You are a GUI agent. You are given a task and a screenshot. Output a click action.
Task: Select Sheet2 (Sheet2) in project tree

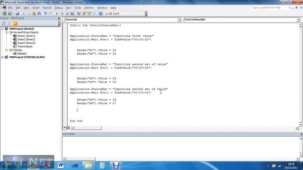point(27,39)
